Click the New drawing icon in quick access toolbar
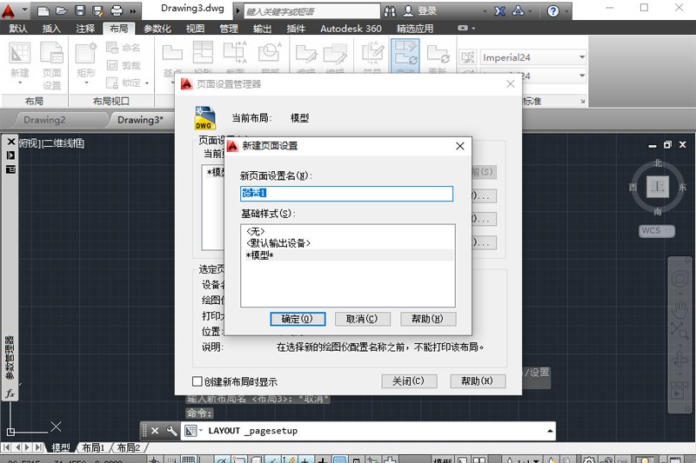 click(x=43, y=11)
